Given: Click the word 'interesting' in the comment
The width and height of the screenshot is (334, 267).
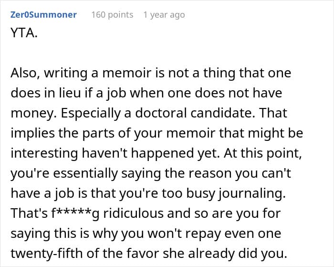Looking at the screenshot, I should point(44,153).
